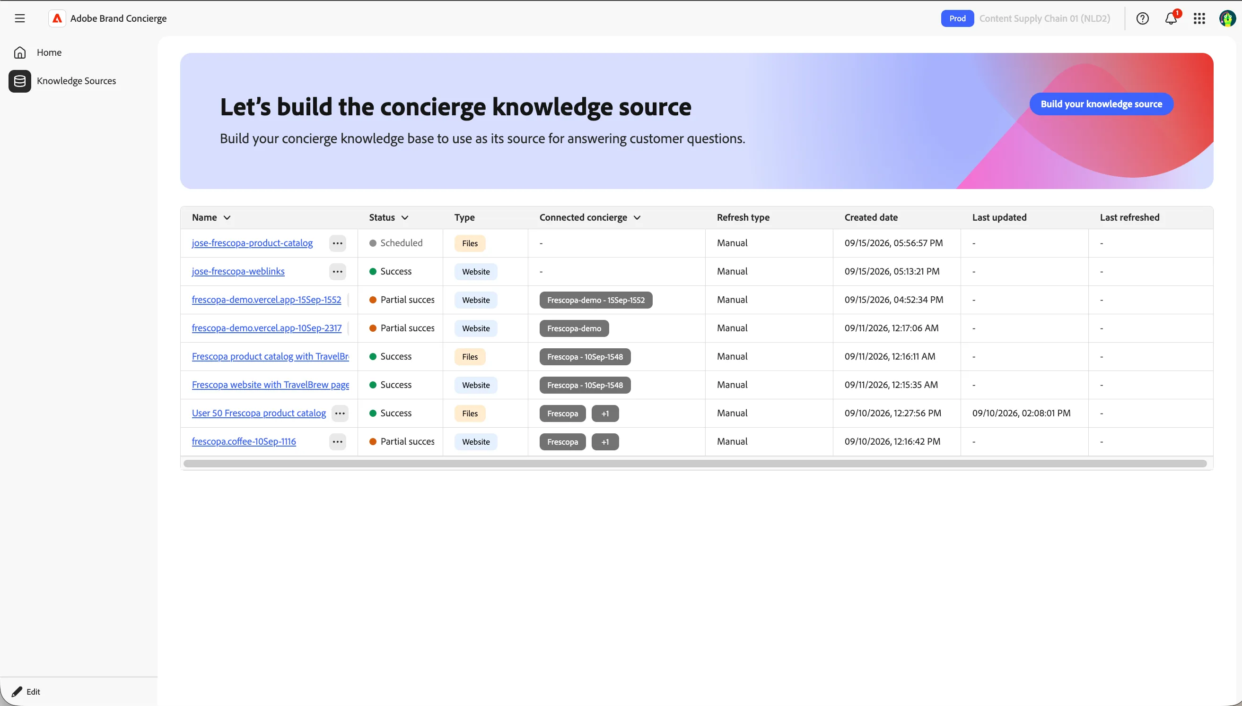Image resolution: width=1242 pixels, height=706 pixels.
Task: Open Connected concierge column chevron
Action: click(x=637, y=218)
